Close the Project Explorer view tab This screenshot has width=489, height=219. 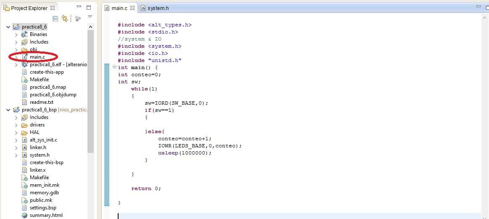(x=53, y=8)
